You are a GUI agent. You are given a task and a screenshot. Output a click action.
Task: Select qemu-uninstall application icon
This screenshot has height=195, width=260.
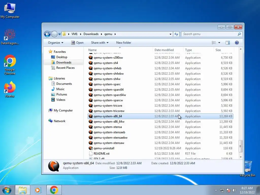click(x=91, y=148)
